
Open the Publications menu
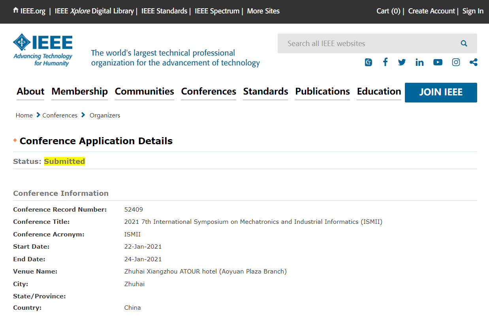(322, 91)
